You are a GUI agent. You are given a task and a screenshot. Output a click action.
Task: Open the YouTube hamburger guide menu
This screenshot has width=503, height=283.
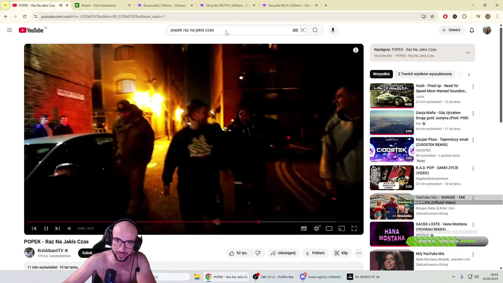coord(9,30)
